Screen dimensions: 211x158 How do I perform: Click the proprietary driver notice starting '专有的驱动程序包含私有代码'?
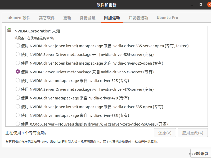(82, 141)
